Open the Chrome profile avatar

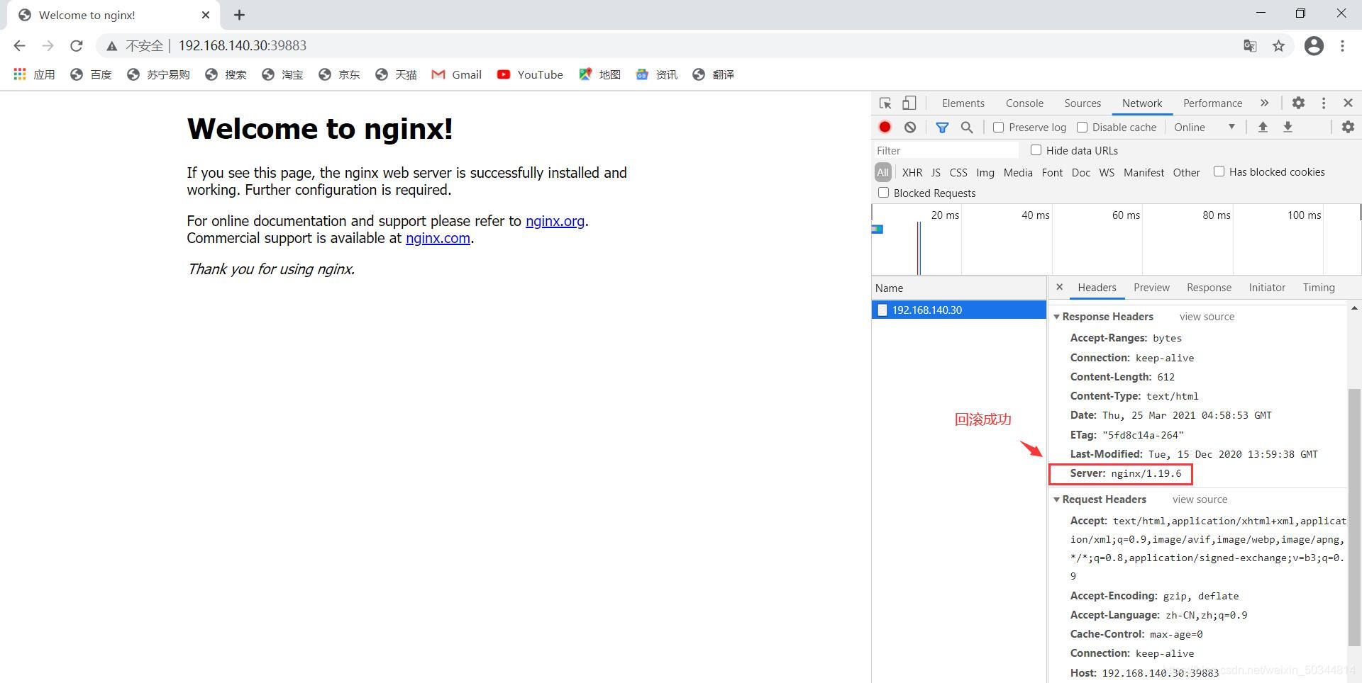1314,46
